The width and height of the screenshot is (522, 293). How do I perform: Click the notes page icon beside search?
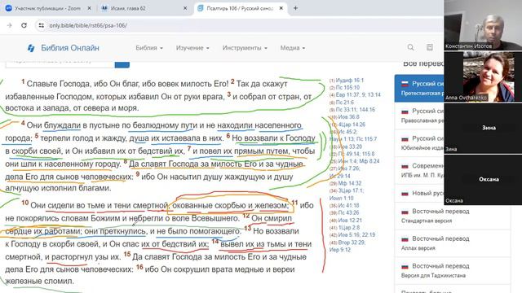(430, 47)
